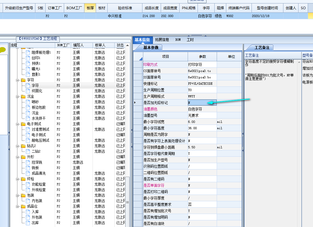This screenshot has width=313, height=227.
Task: Click the 参数 column header
Action: pyautogui.click(x=202, y=56)
